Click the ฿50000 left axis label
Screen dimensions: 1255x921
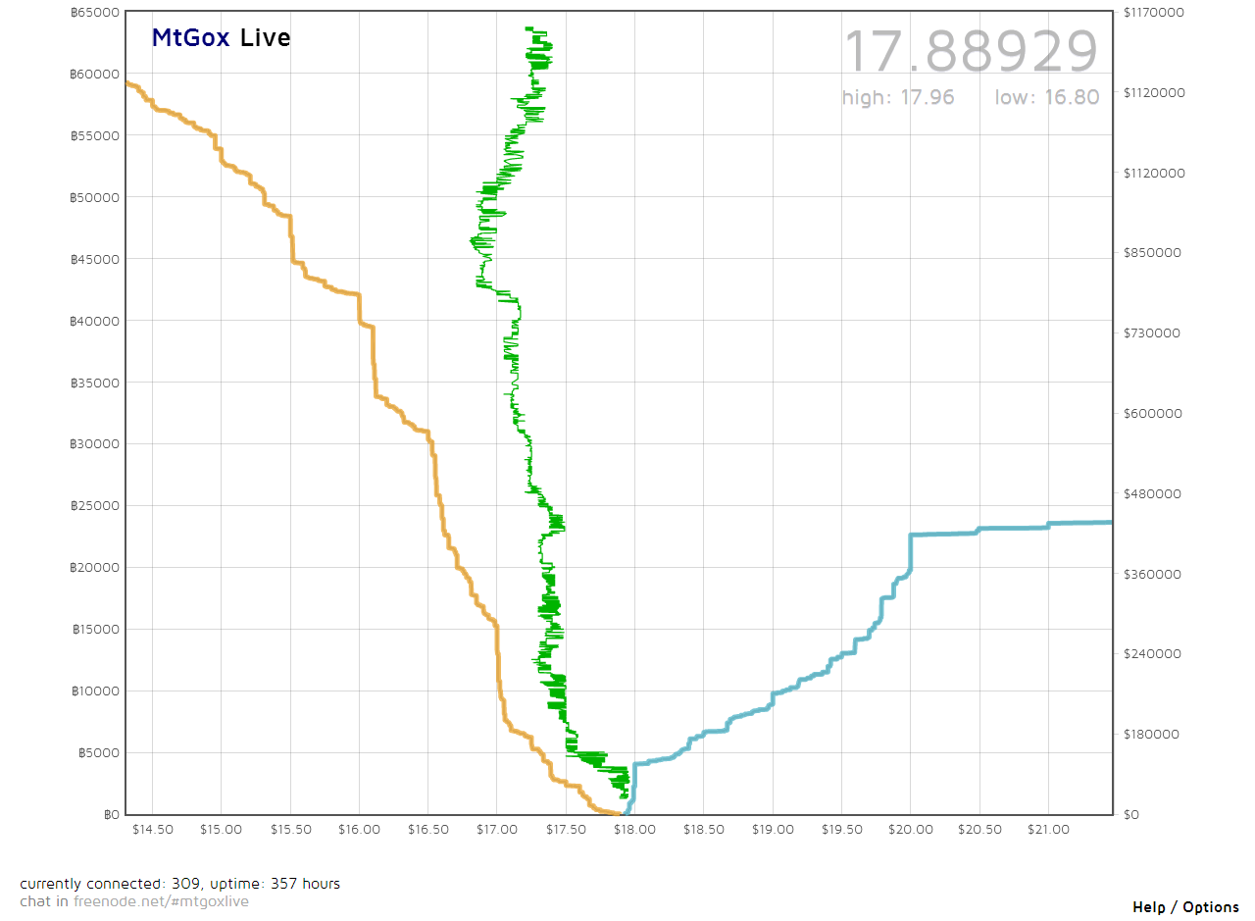[x=95, y=197]
